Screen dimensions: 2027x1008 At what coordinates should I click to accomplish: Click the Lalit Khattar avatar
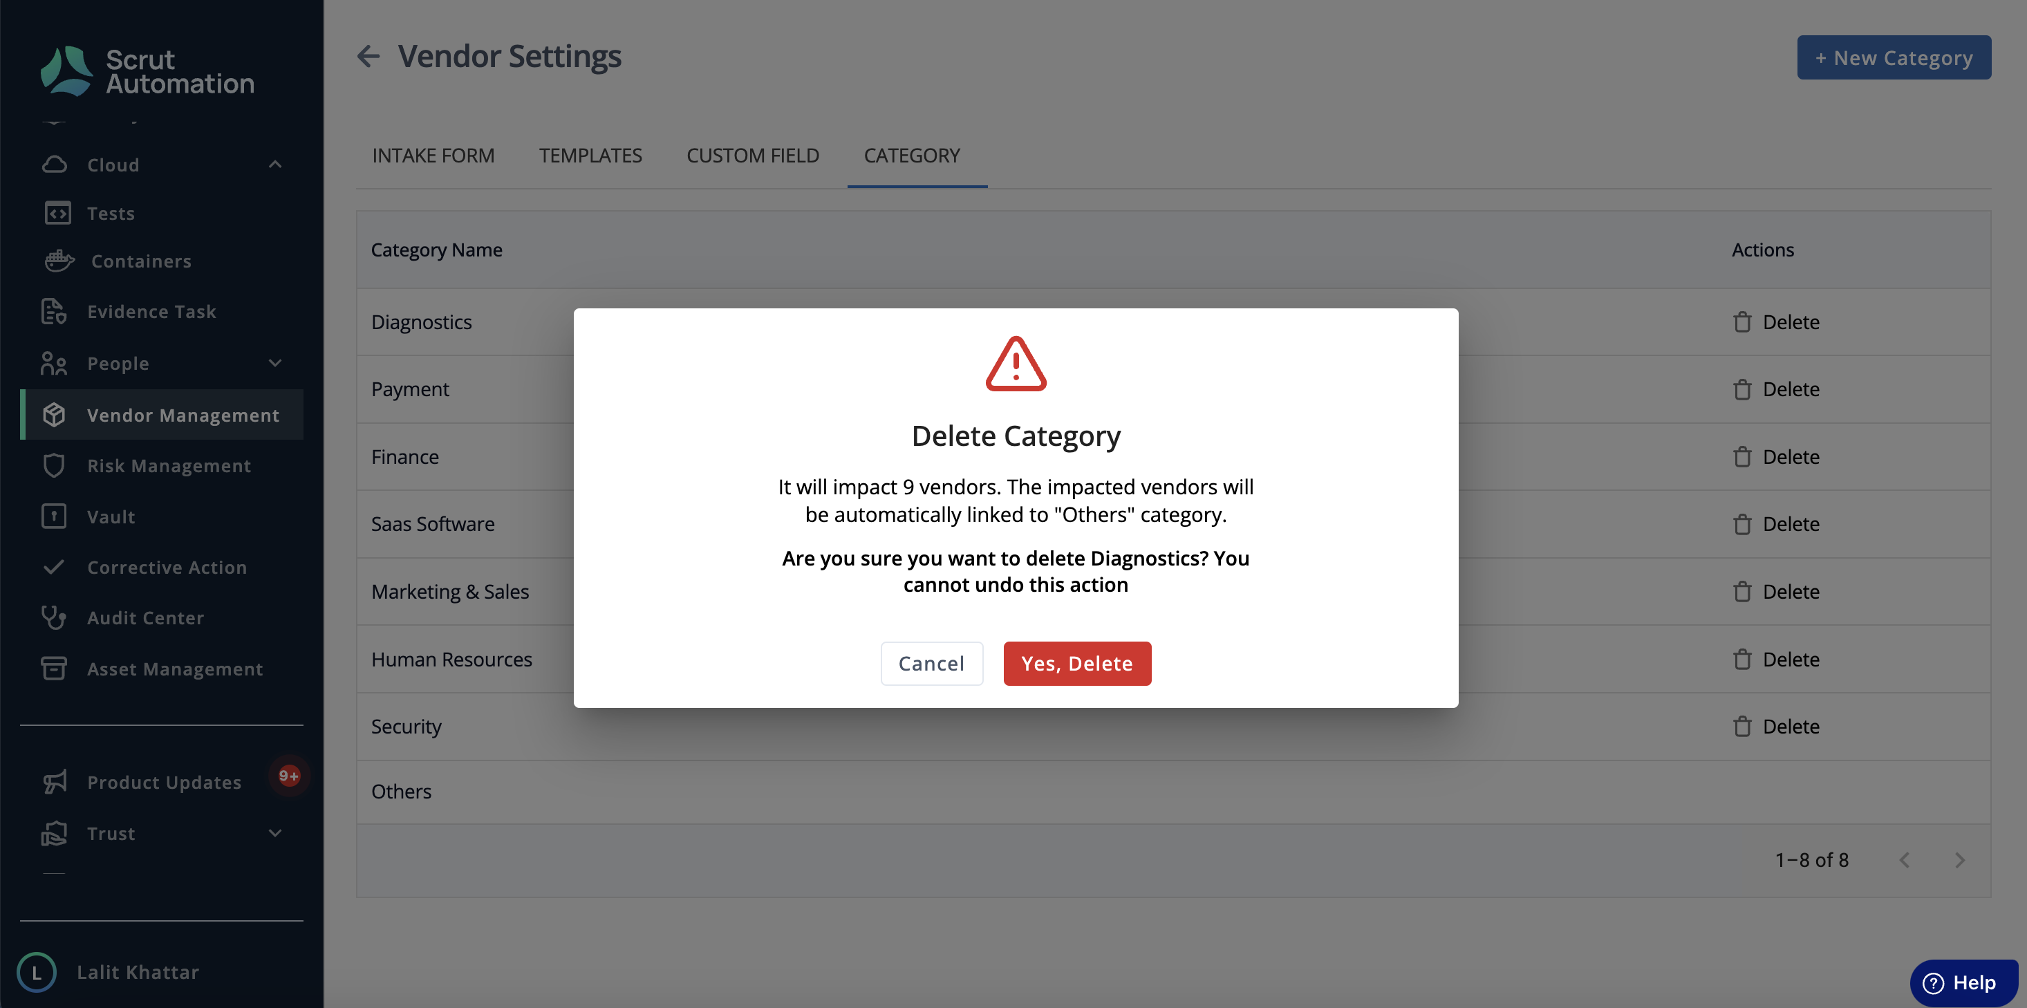click(36, 973)
